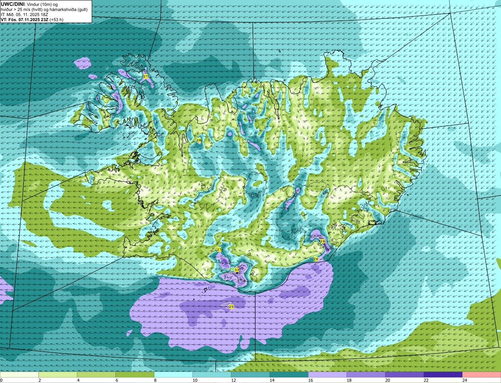Screen dimensions: 501x383
Task: Select the 'VT: Fös. 07.11.2025 23Z (+53 h)' line
Action: pos(32,19)
